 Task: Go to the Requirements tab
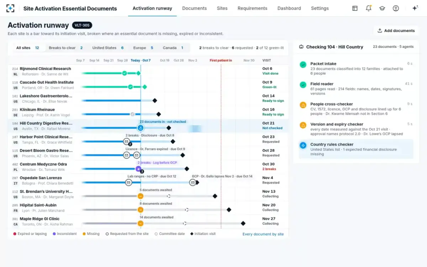pos(252,8)
